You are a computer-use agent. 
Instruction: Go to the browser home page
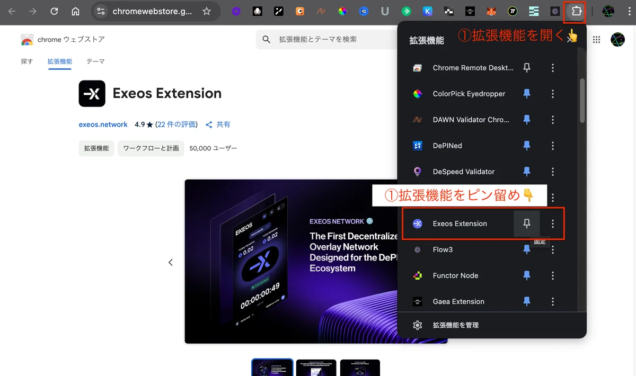pos(75,11)
